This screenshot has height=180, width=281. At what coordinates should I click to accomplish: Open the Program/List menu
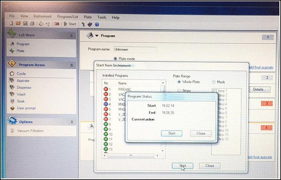(x=68, y=17)
